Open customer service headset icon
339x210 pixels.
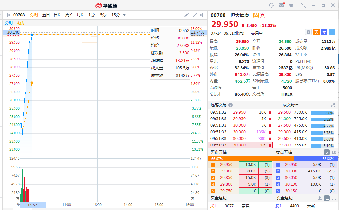[x=271, y=5]
